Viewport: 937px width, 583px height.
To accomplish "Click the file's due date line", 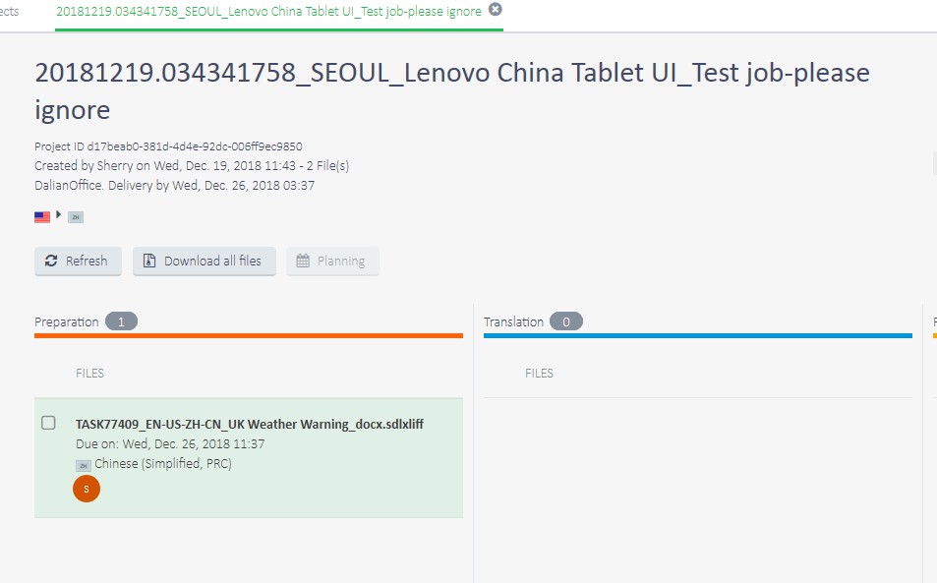I will [170, 444].
